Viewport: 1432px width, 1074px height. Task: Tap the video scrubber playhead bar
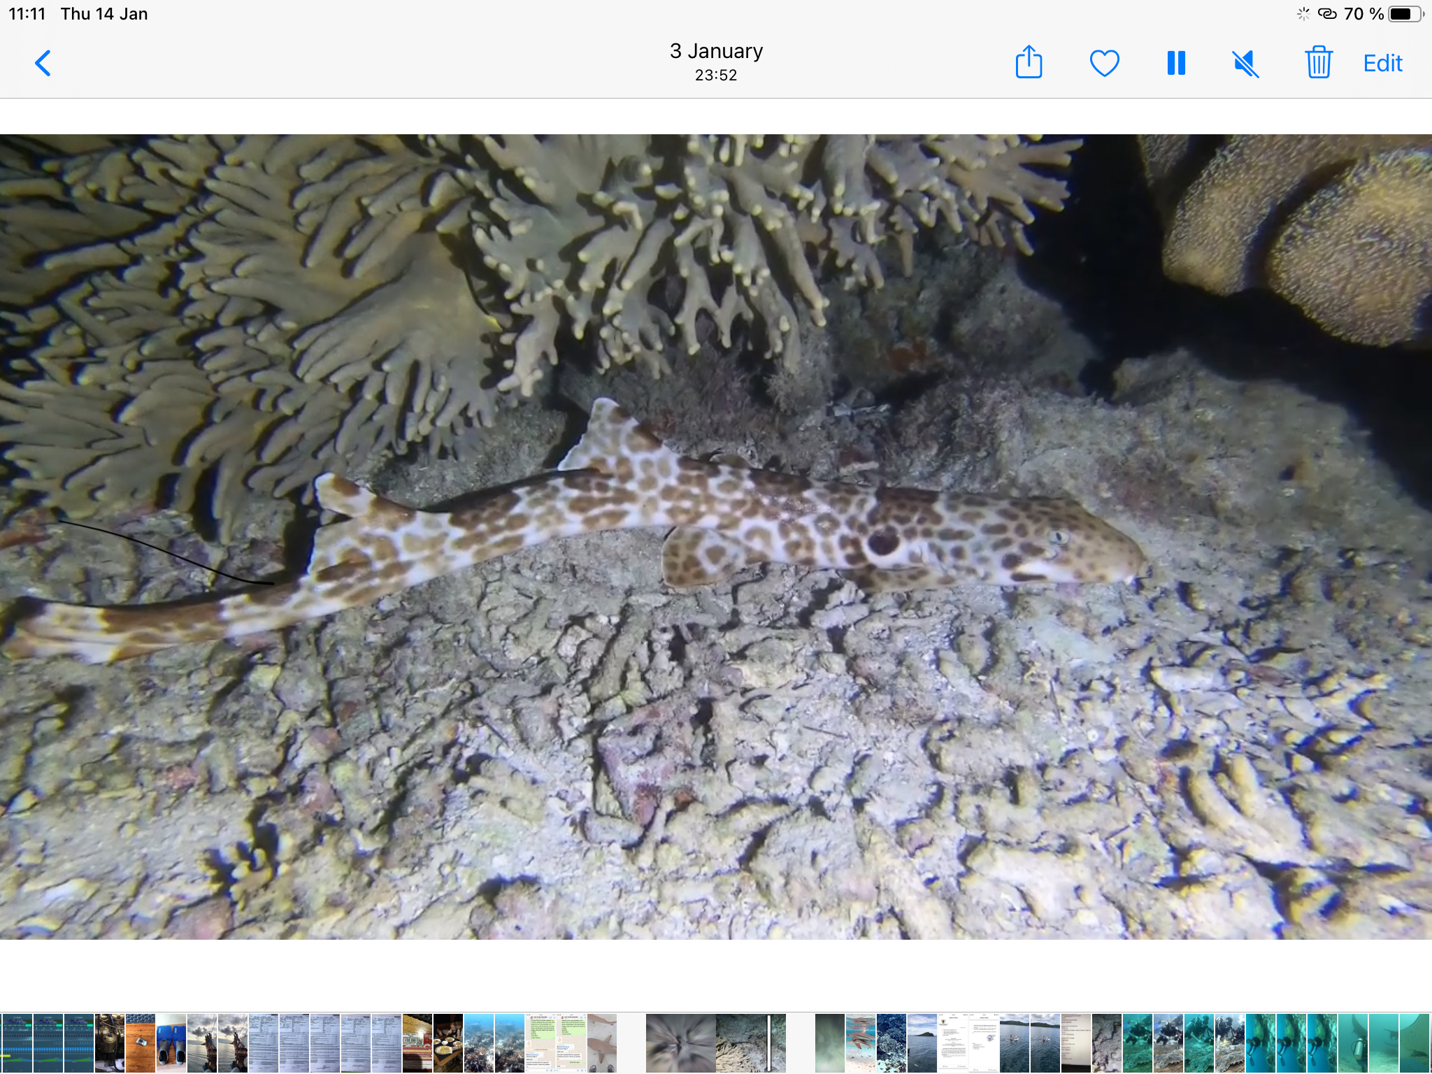pyautogui.click(x=769, y=1043)
